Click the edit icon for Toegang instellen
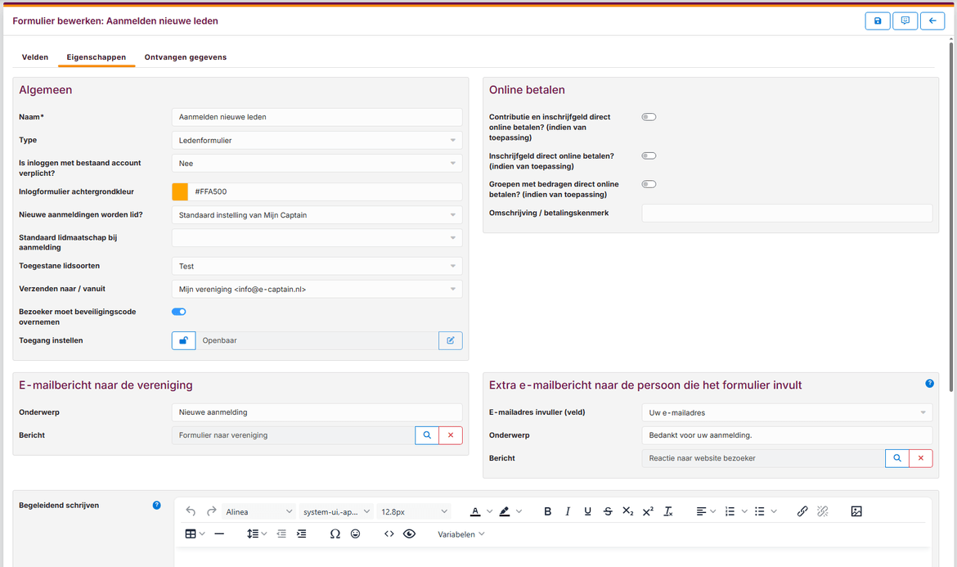This screenshot has width=957, height=567. click(x=451, y=340)
